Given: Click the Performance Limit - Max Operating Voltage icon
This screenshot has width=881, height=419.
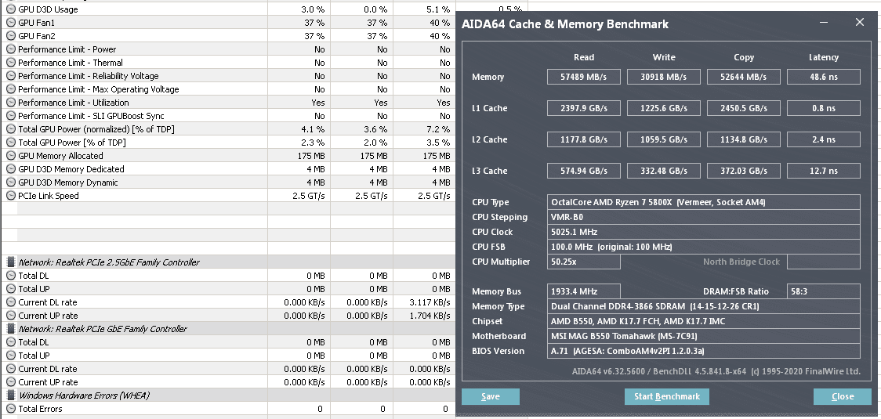Looking at the screenshot, I should tap(11, 89).
